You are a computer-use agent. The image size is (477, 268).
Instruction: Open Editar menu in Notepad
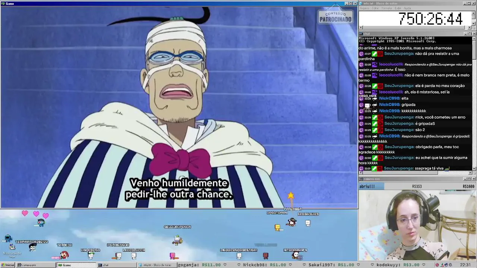tap(375, 8)
